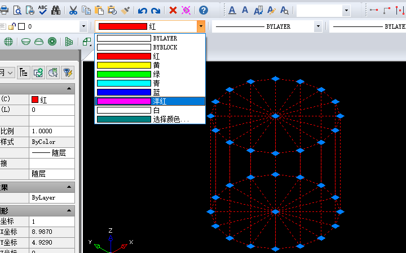406x253 pixels.
Task: Click the ByLayer value in properties
Action: click(52, 198)
